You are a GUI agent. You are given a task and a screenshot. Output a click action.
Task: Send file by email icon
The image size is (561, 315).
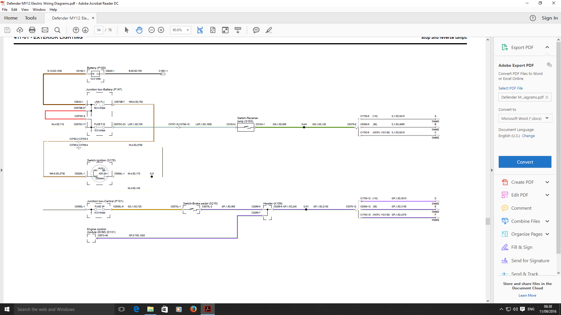point(45,30)
